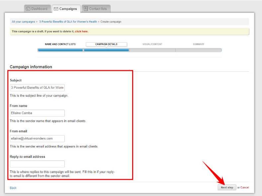
Task: Focus the From email input field
Action: pos(37,139)
